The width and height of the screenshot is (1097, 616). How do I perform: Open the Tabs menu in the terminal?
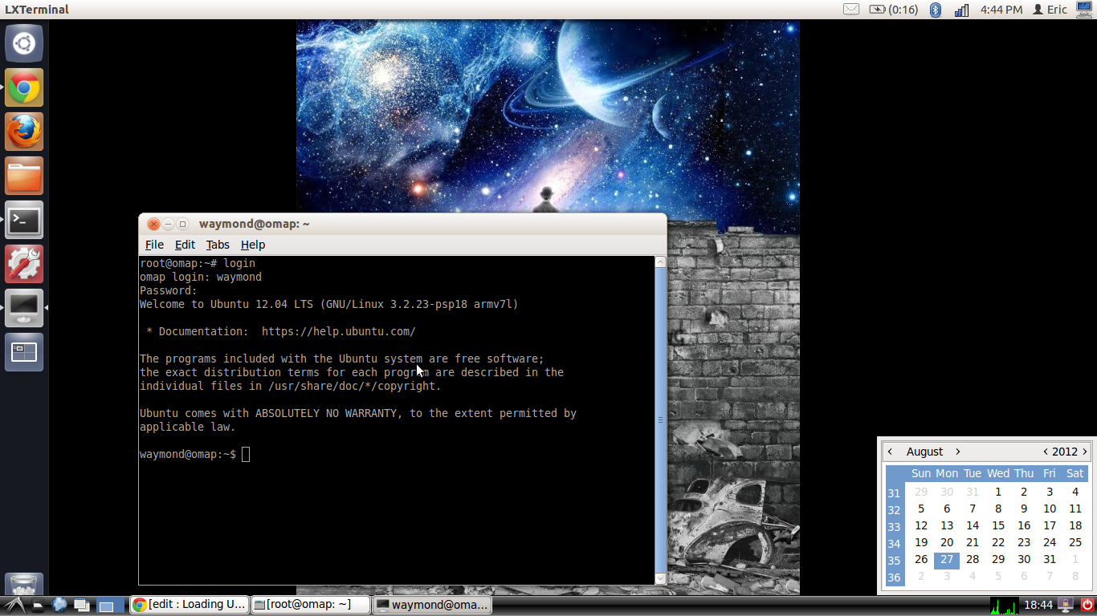click(217, 245)
